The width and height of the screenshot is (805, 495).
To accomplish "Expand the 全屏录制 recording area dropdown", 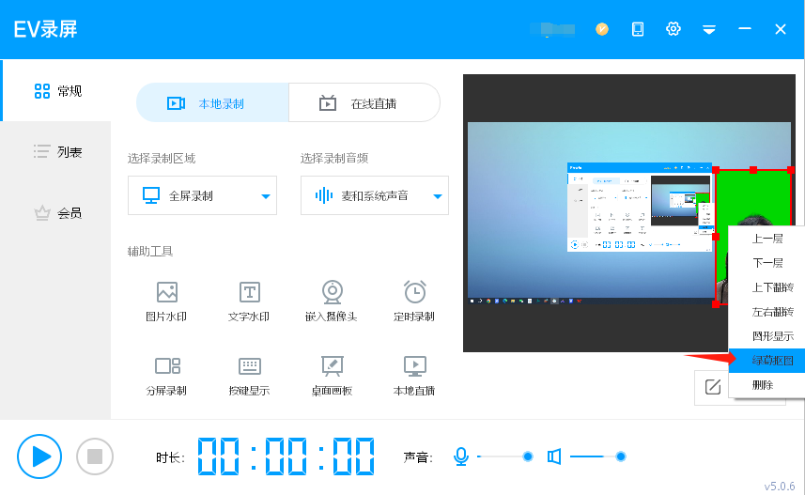I will [202, 195].
